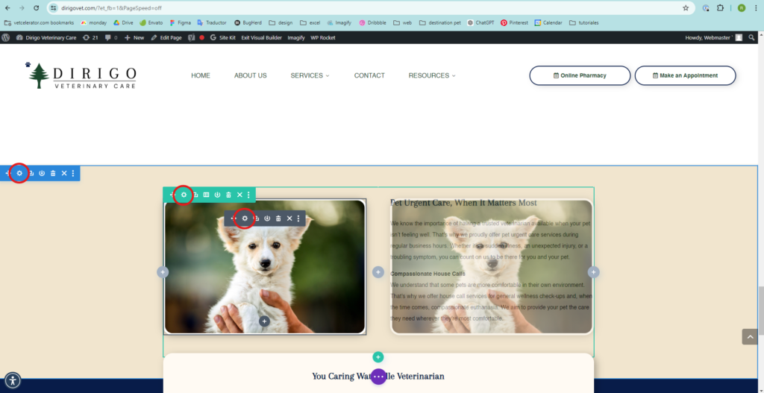This screenshot has height=393, width=764.
Task: Click the Make an Appointment button
Action: 685,75
